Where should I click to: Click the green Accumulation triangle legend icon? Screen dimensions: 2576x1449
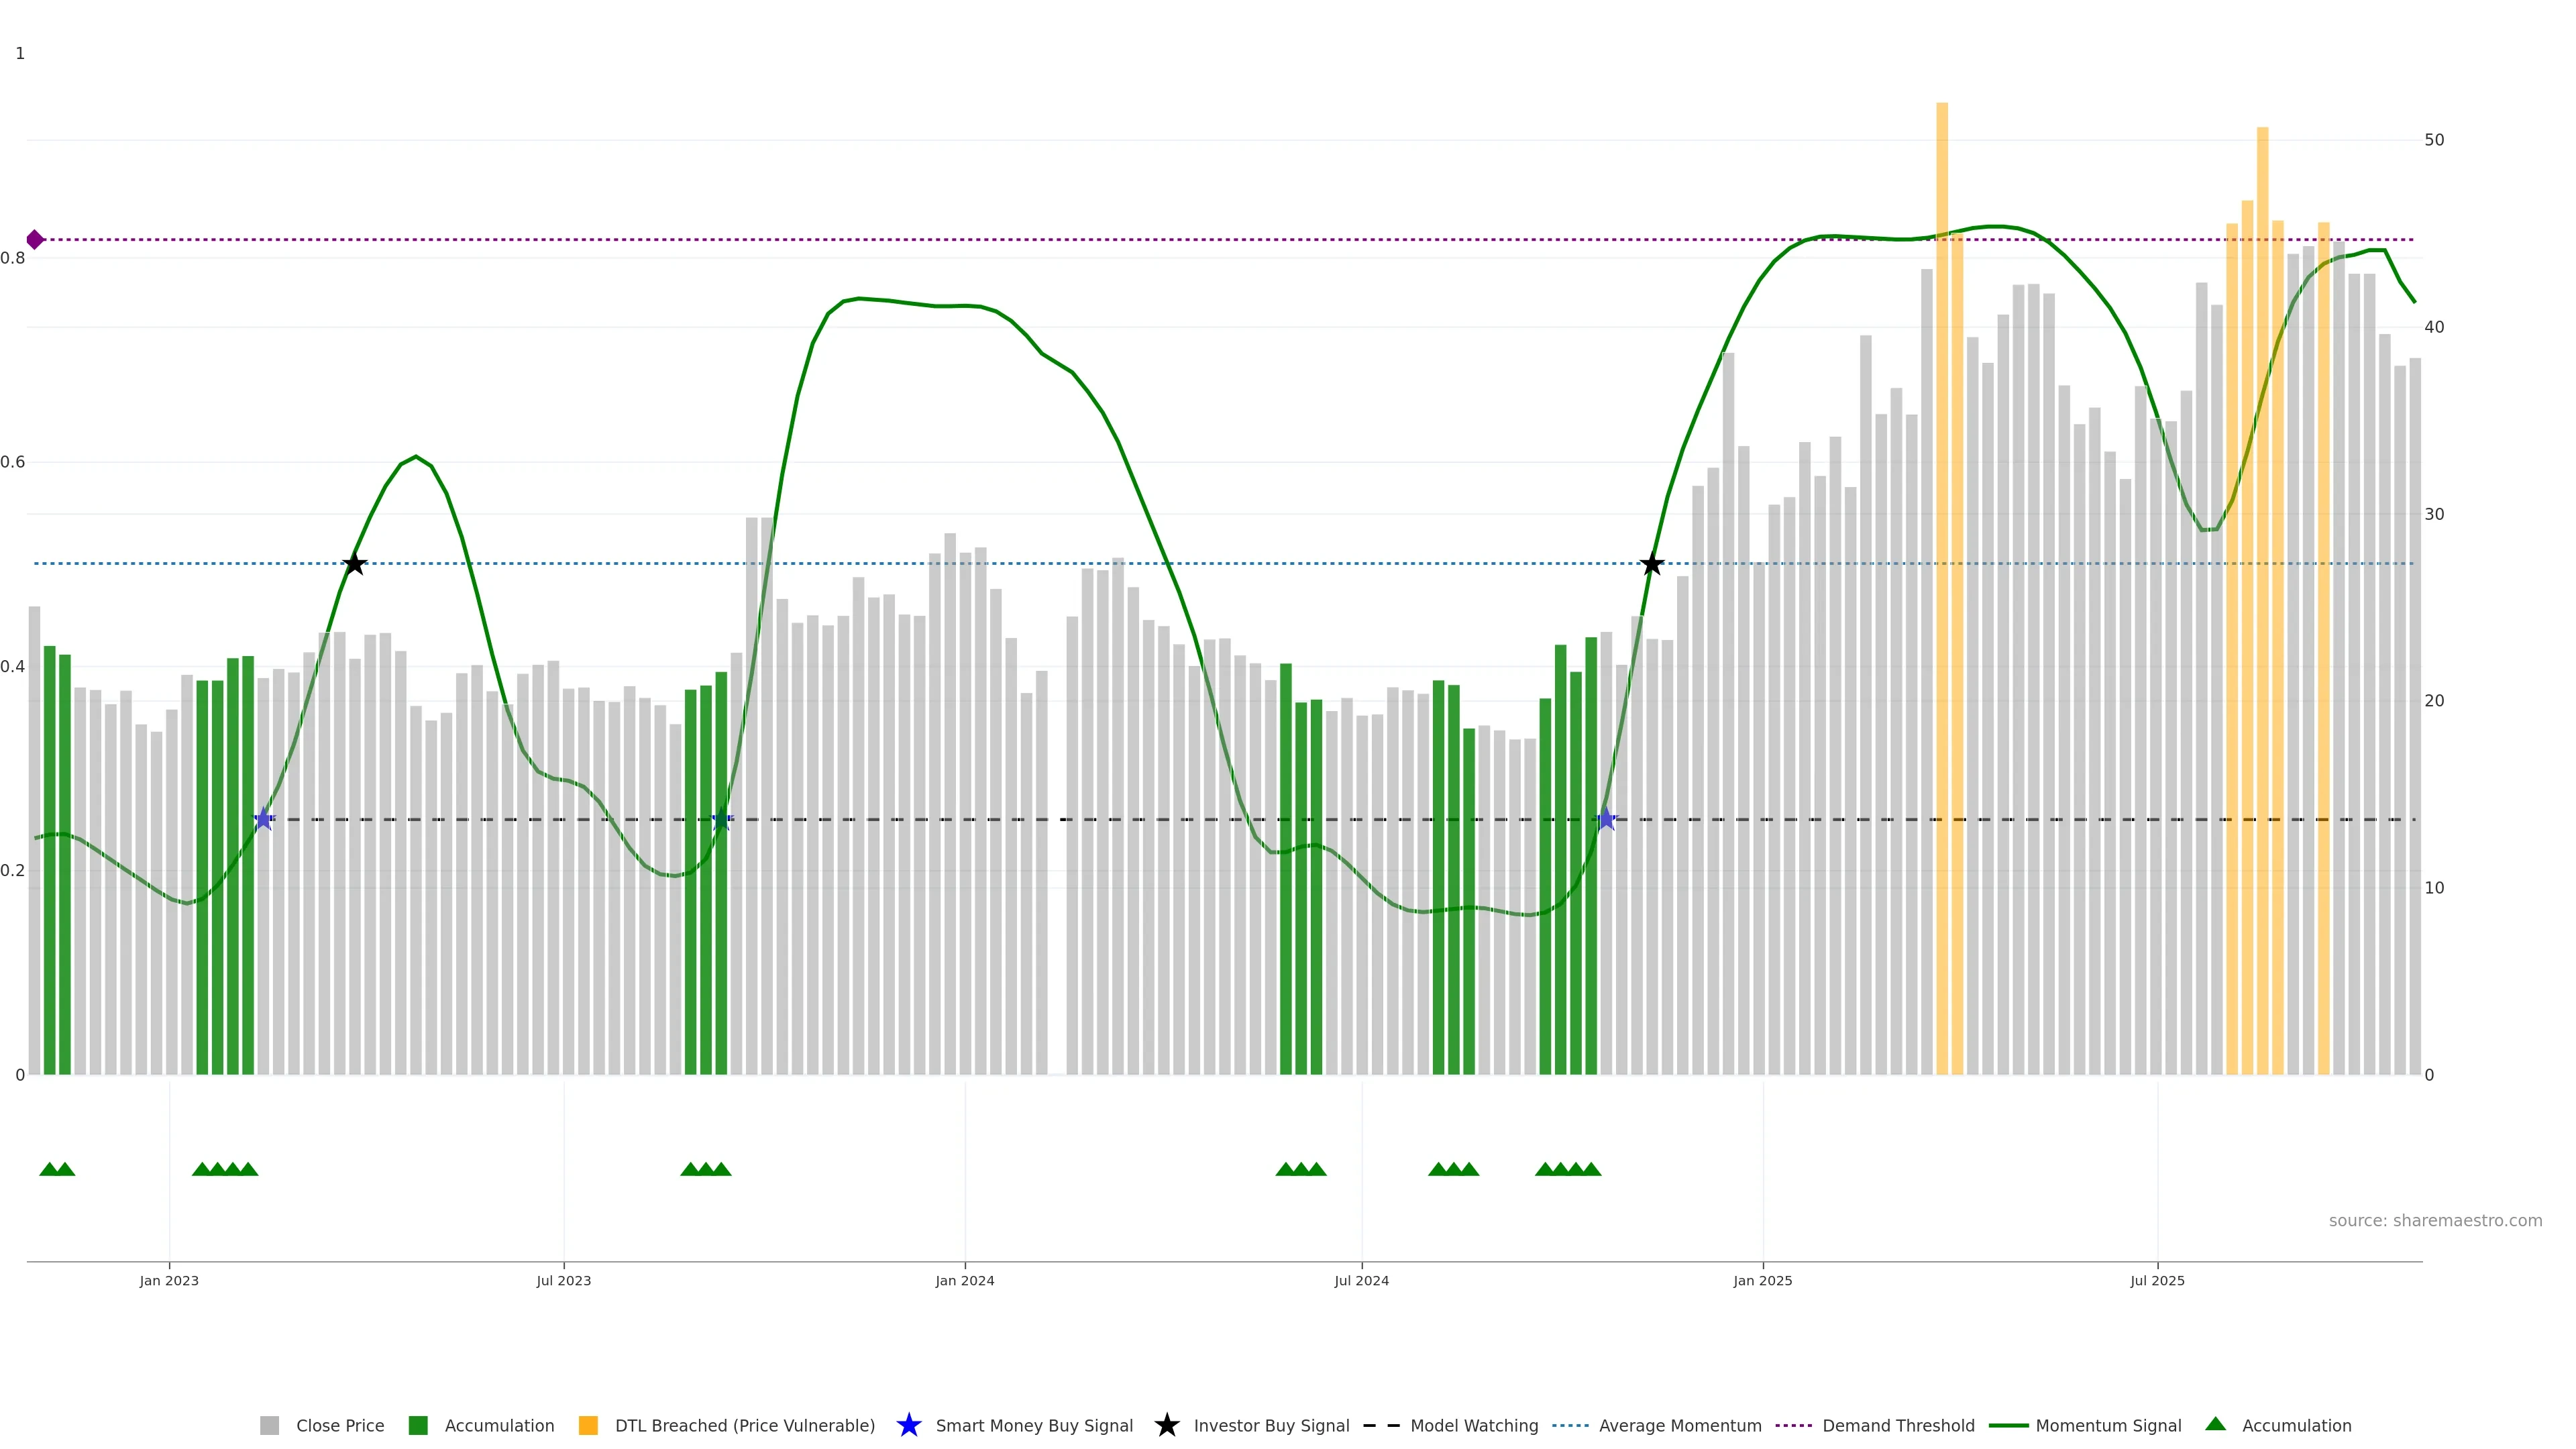point(2215,1424)
